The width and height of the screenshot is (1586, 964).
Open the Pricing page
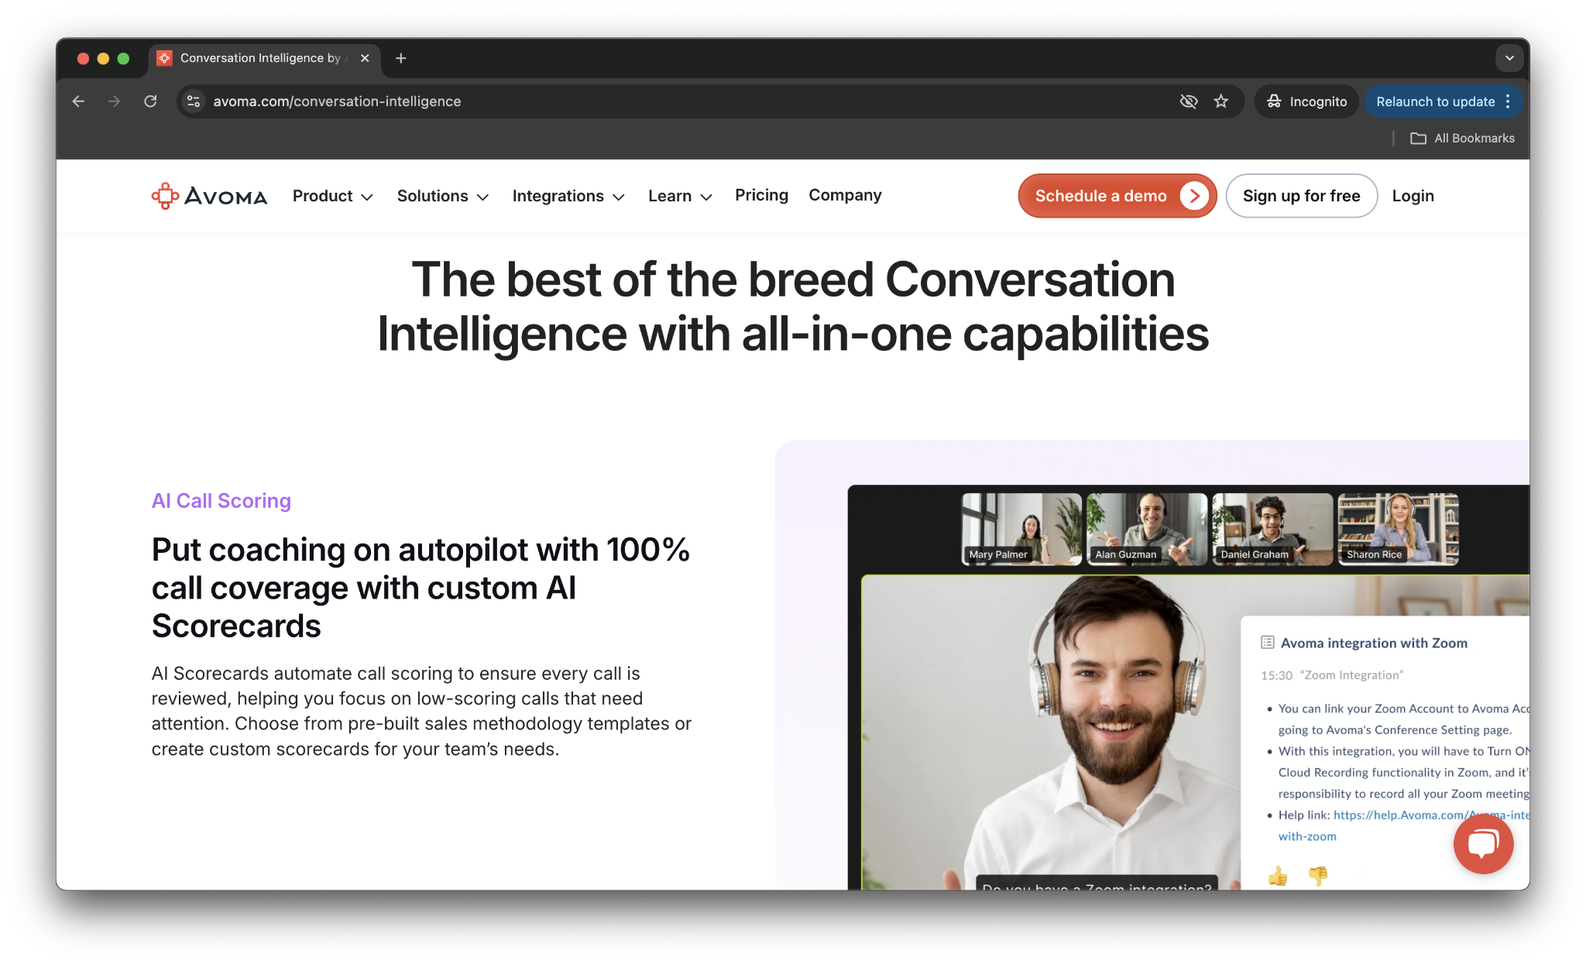point(761,195)
